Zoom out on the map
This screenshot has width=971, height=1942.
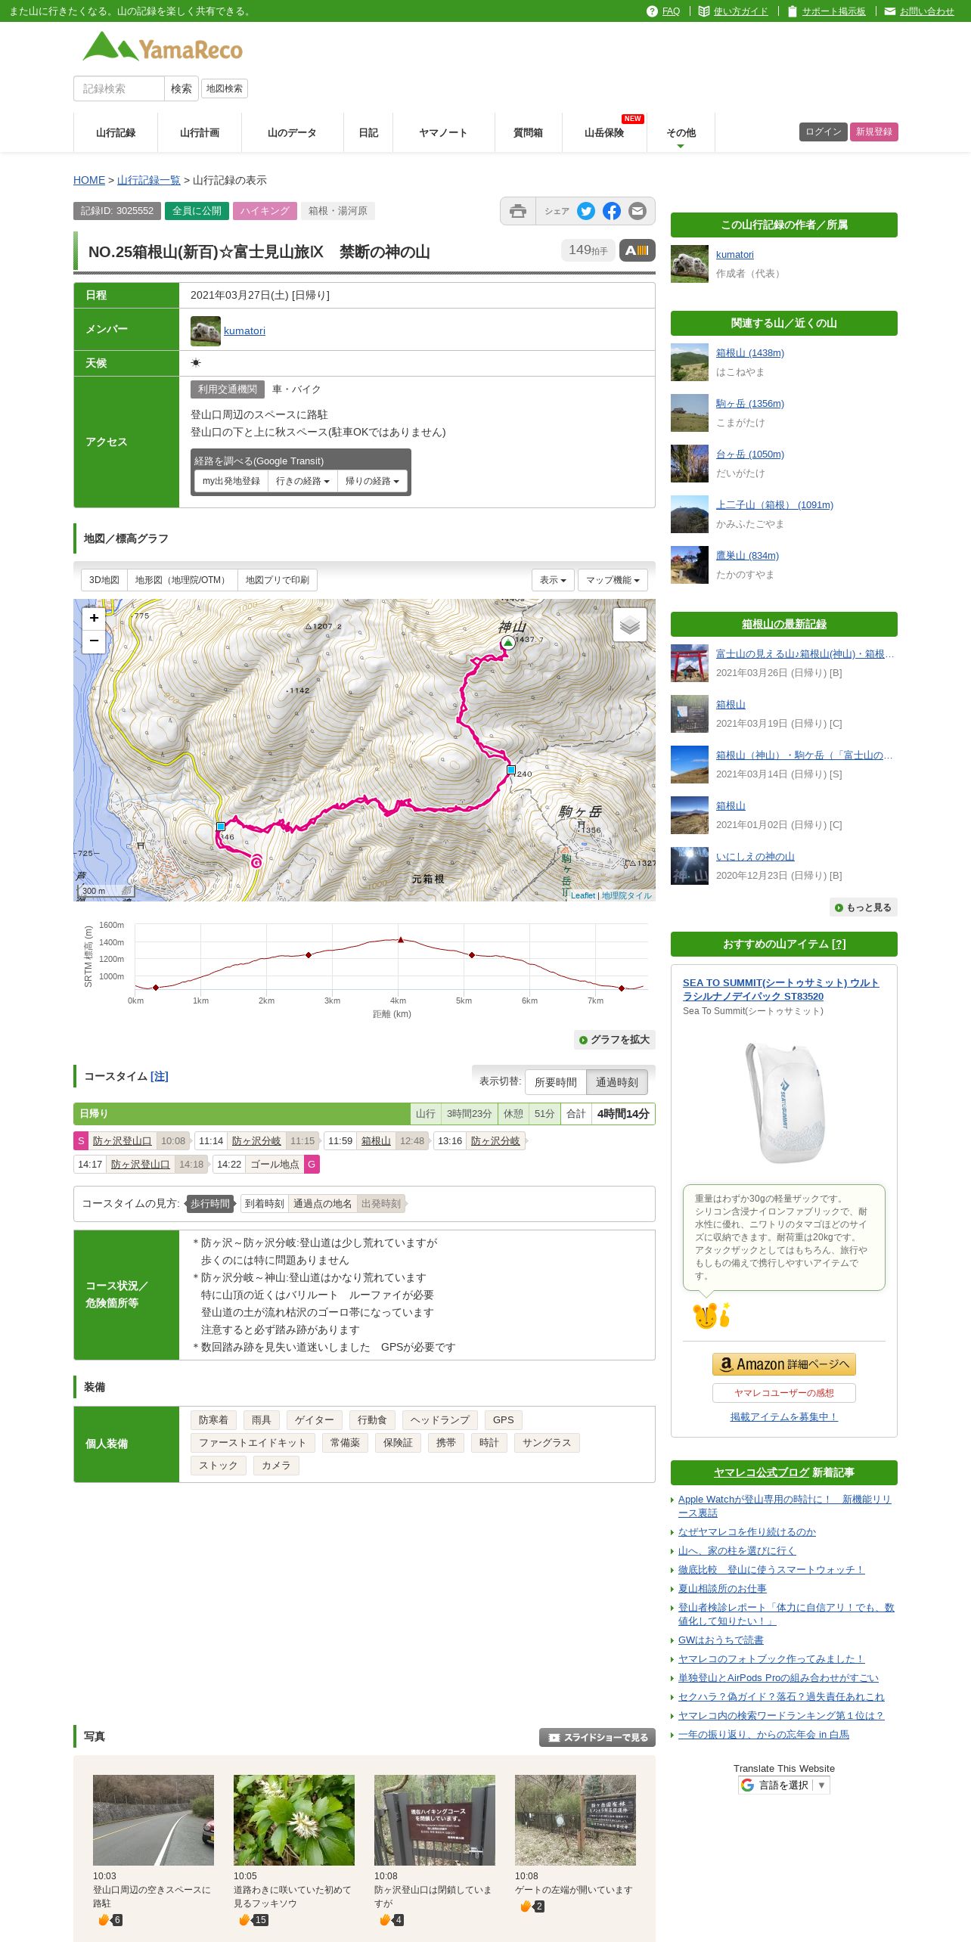(94, 641)
